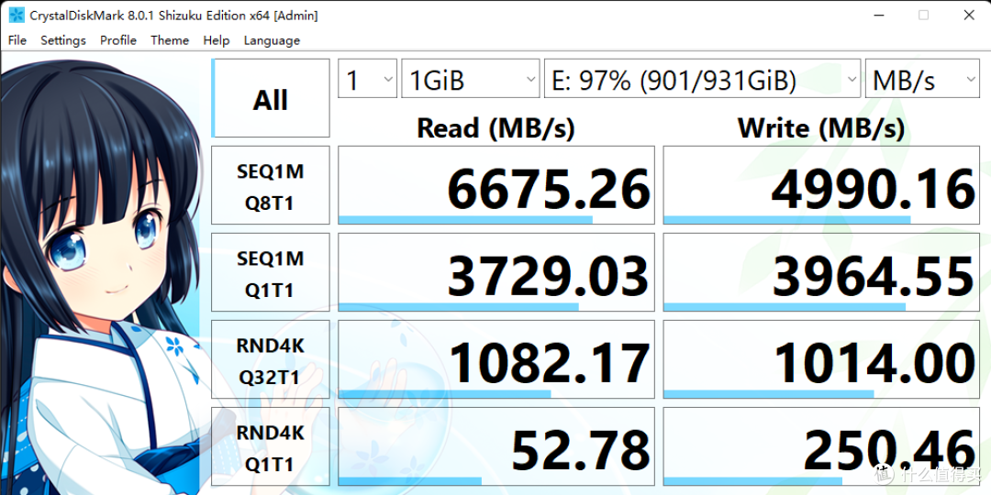The height and width of the screenshot is (495, 991).
Task: Open the Settings menu
Action: click(x=63, y=40)
